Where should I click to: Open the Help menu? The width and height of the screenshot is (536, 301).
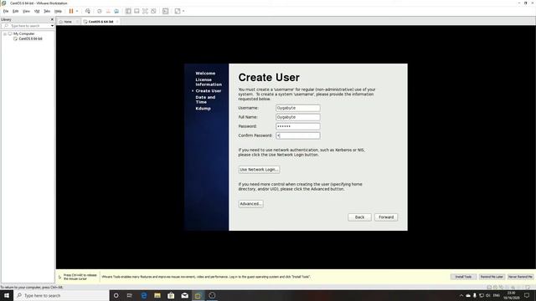coord(58,11)
